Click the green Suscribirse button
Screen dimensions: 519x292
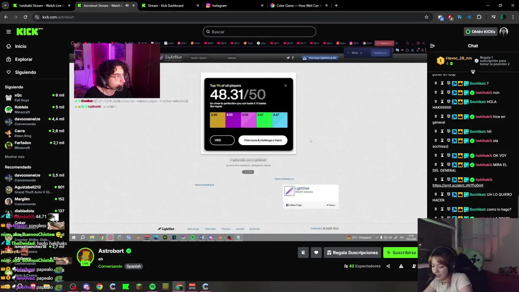[x=401, y=253]
